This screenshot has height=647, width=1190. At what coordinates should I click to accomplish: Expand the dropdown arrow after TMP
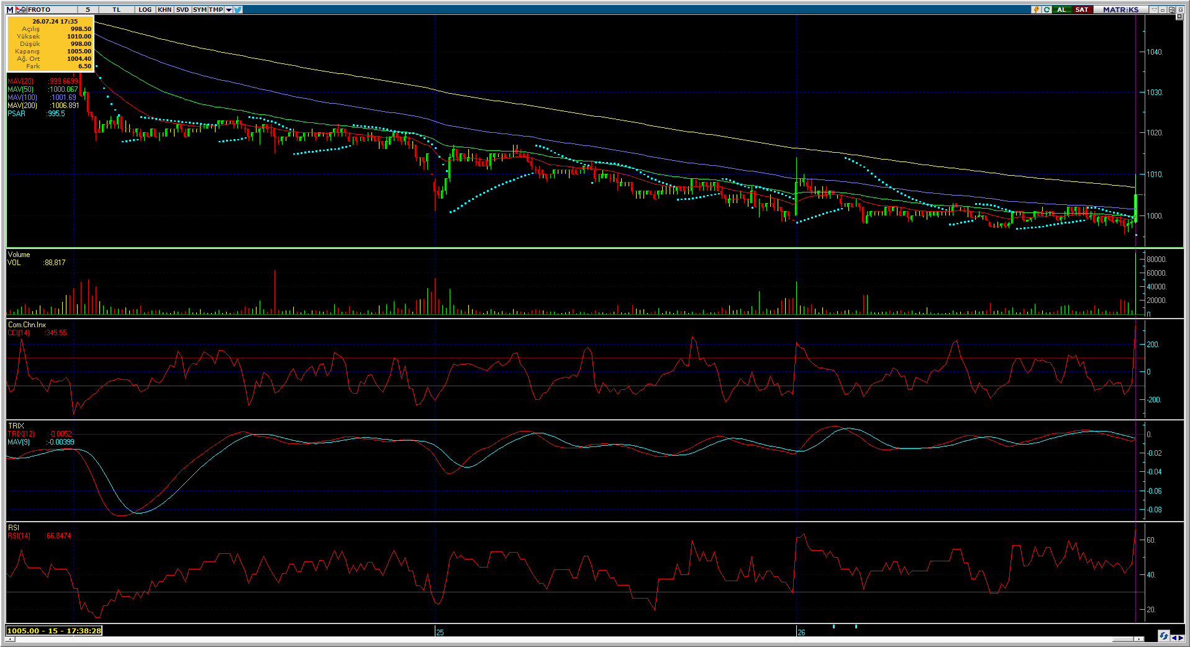point(229,9)
